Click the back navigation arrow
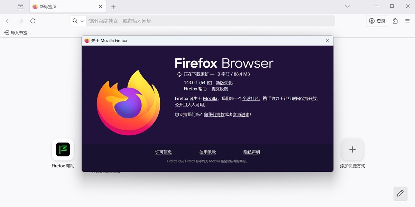Screen dimensions: 415x207 tap(8, 21)
